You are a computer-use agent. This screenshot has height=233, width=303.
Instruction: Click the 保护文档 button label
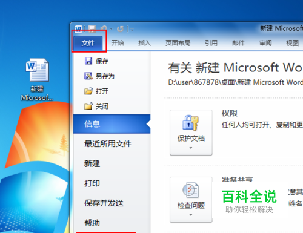[x=191, y=139]
